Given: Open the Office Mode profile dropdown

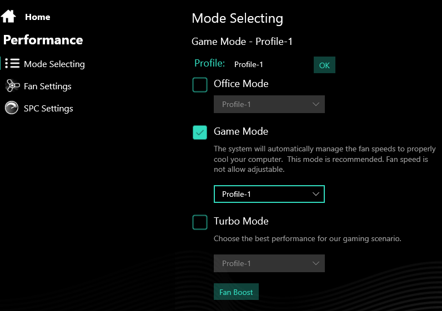Looking at the screenshot, I should pyautogui.click(x=269, y=104).
